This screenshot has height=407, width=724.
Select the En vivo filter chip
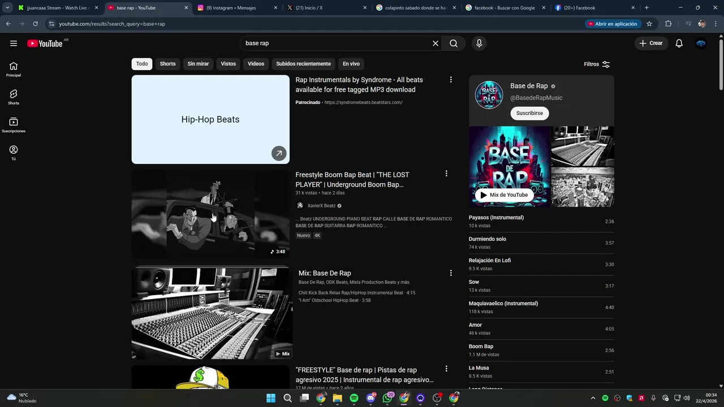351,64
